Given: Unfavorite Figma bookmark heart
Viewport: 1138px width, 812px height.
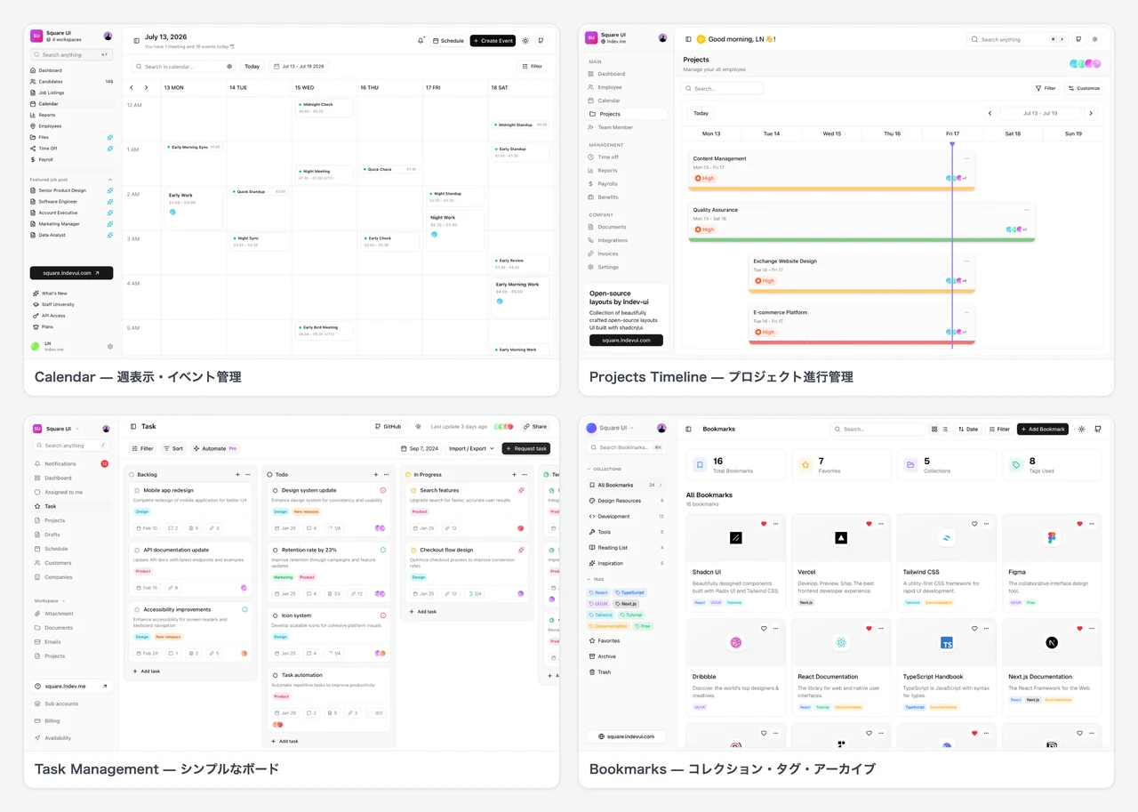Looking at the screenshot, I should 1080,524.
